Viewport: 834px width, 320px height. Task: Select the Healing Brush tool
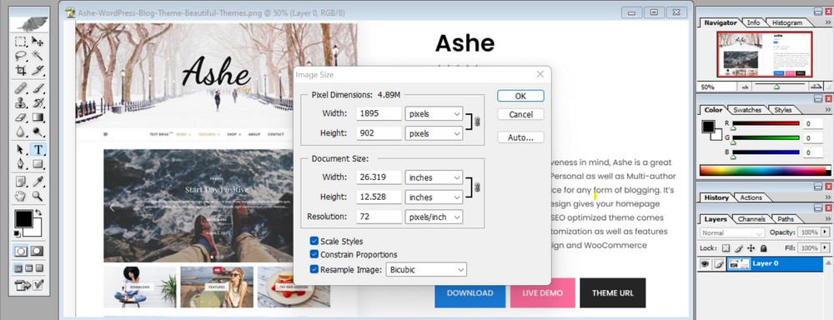[21, 88]
